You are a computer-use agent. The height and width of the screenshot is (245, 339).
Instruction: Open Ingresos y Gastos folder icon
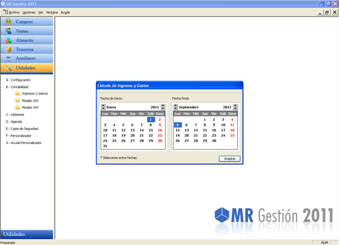click(x=18, y=93)
